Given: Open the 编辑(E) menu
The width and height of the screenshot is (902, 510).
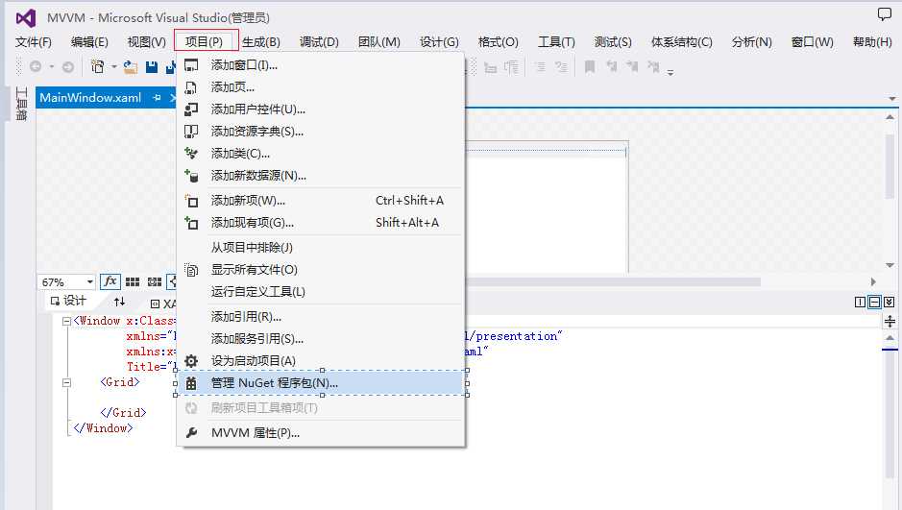Looking at the screenshot, I should [x=89, y=42].
